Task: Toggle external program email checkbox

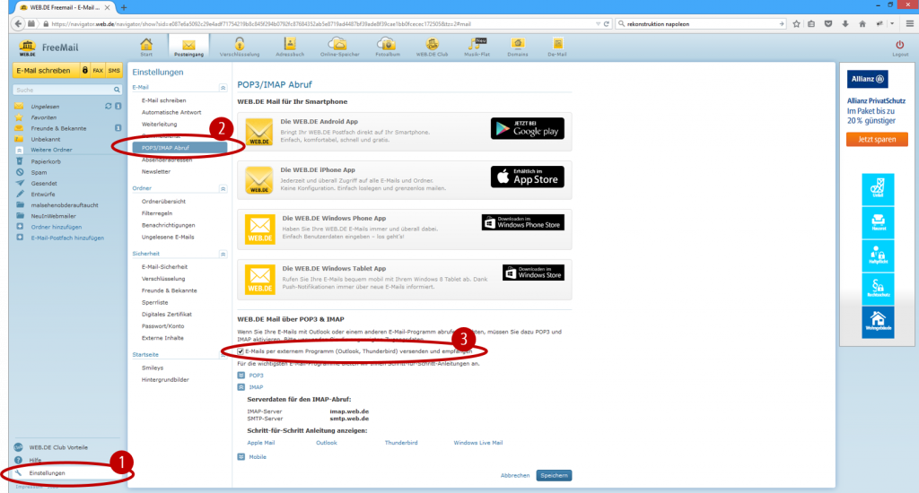Action: point(241,351)
